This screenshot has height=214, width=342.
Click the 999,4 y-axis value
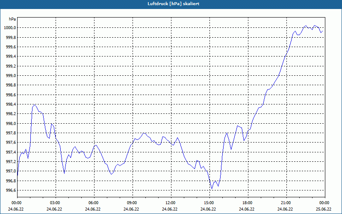point(11,56)
